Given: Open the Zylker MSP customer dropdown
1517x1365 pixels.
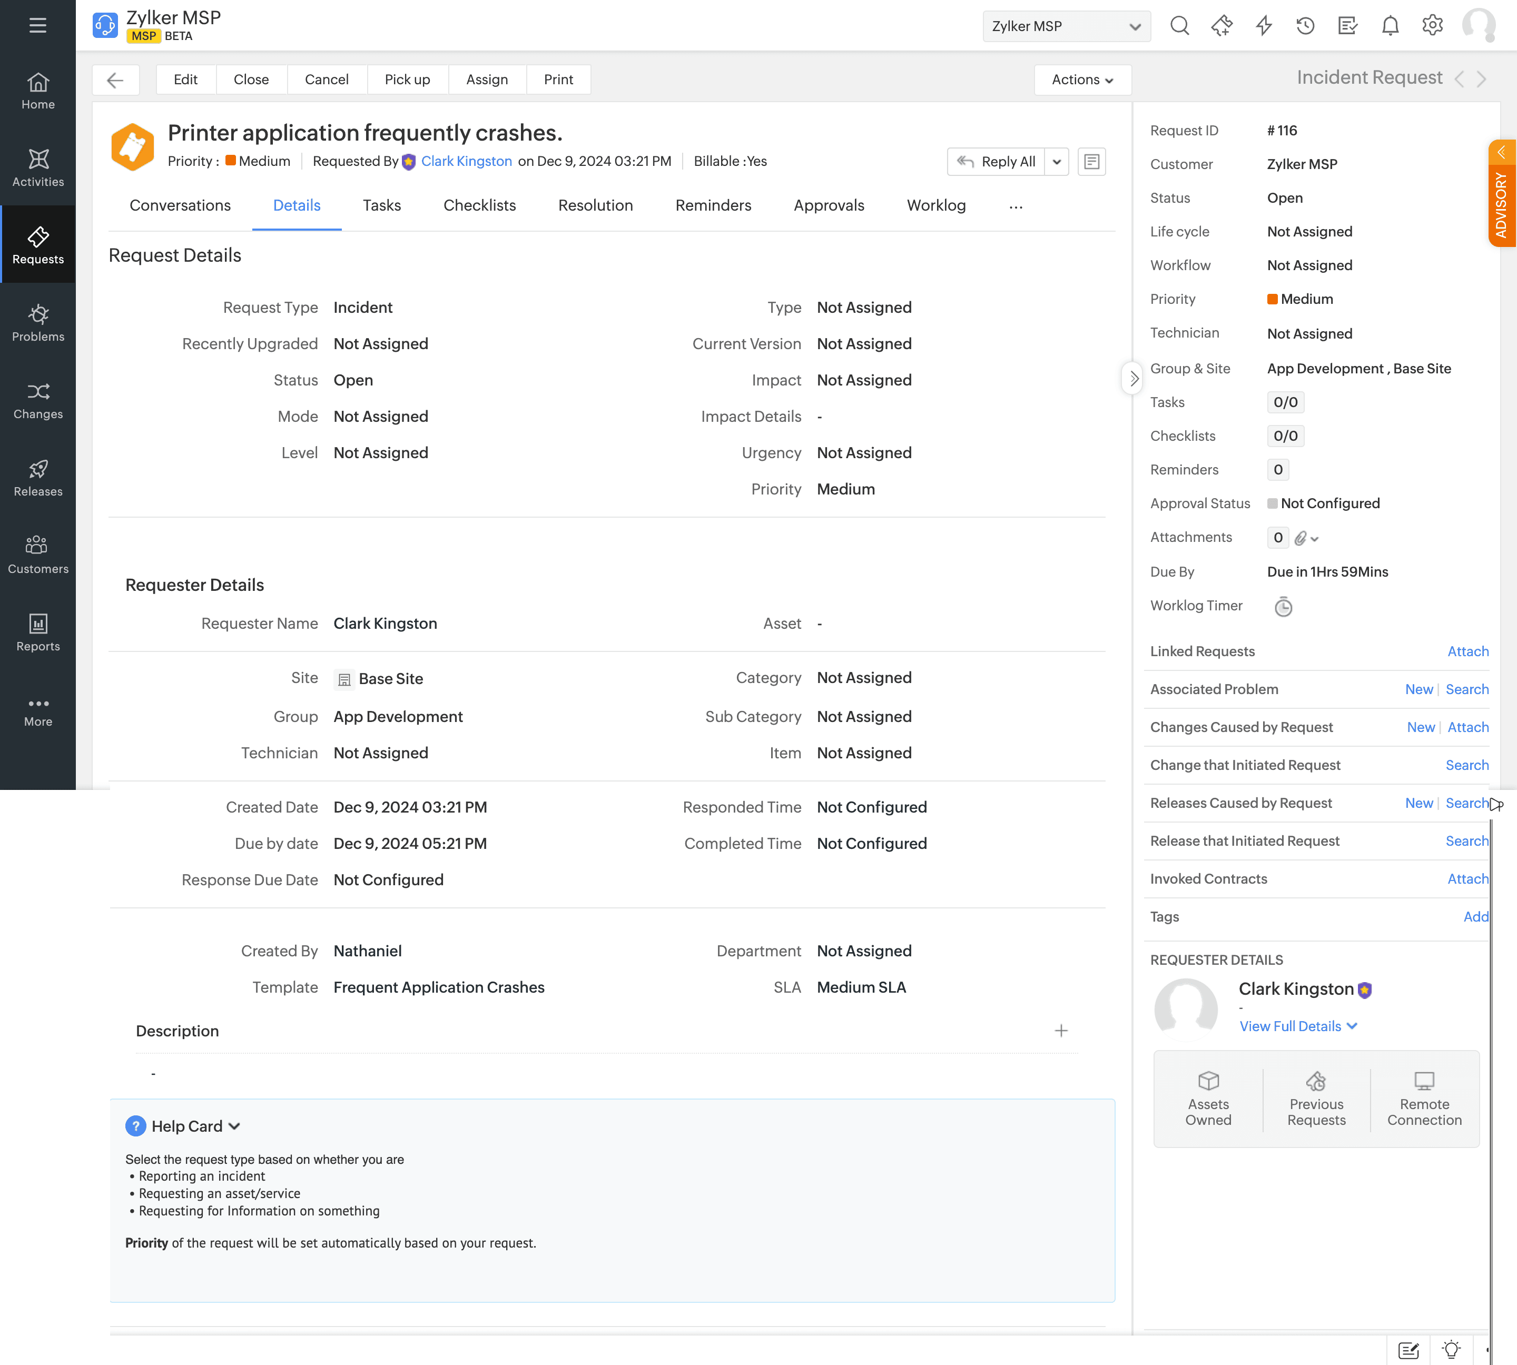Looking at the screenshot, I should click(1066, 26).
